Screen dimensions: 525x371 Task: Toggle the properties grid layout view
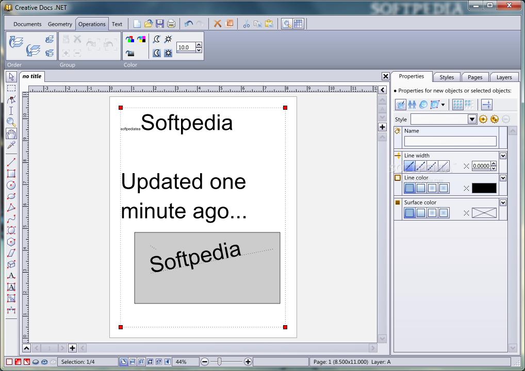pos(458,105)
